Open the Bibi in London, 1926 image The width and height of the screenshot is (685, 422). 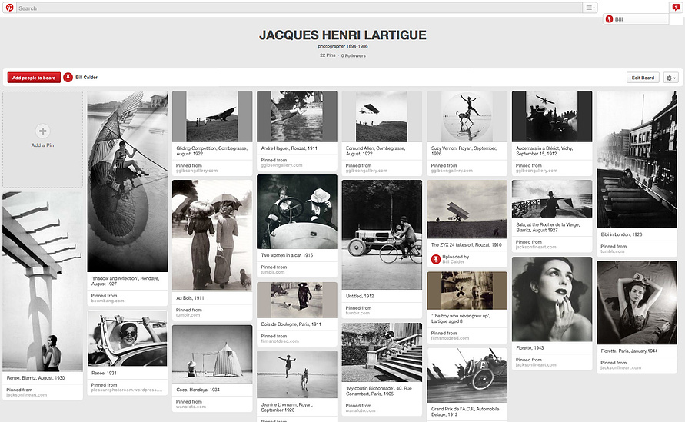pos(637,159)
